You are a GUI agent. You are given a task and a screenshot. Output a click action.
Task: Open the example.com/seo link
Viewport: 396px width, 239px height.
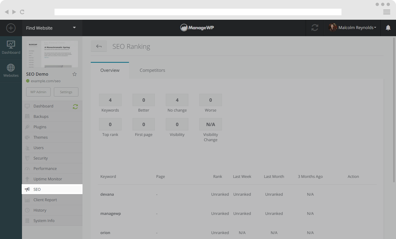point(46,81)
